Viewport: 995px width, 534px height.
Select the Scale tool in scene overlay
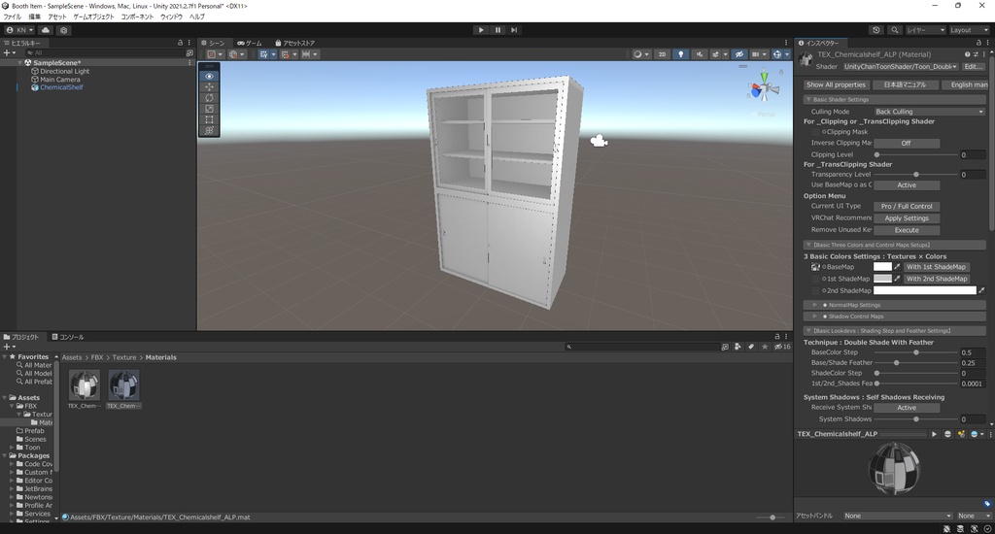pyautogui.click(x=210, y=109)
